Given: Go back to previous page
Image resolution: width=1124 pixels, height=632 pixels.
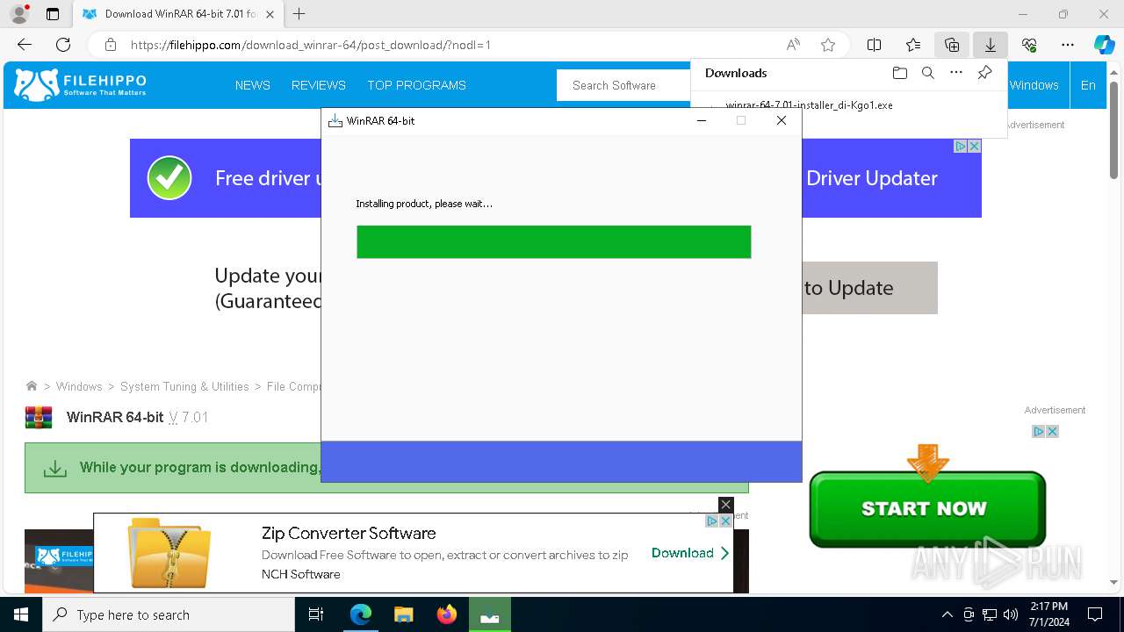Looking at the screenshot, I should point(25,45).
